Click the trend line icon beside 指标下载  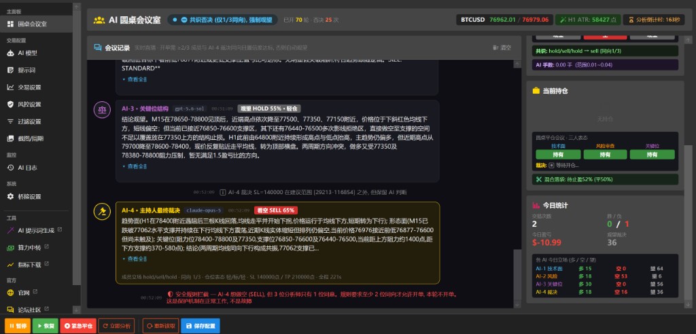[10, 265]
